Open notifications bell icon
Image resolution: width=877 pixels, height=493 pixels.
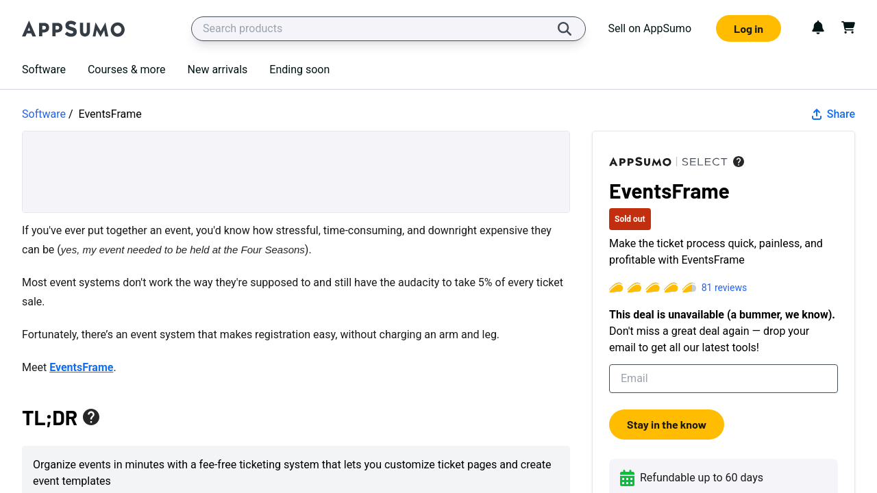pos(818,27)
